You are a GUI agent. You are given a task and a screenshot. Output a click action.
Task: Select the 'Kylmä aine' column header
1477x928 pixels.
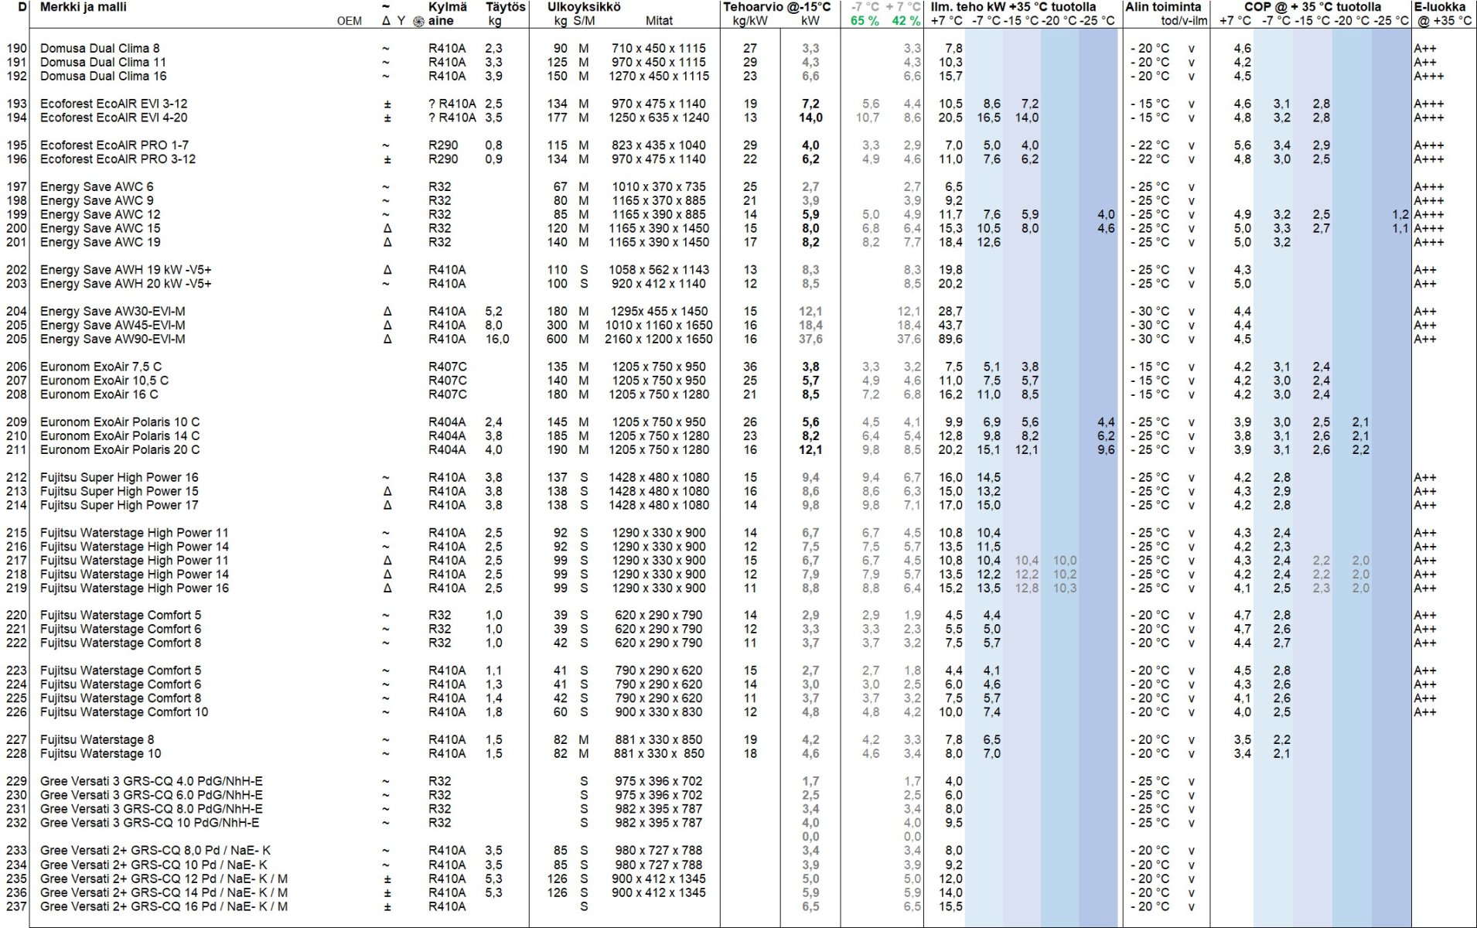(x=448, y=13)
